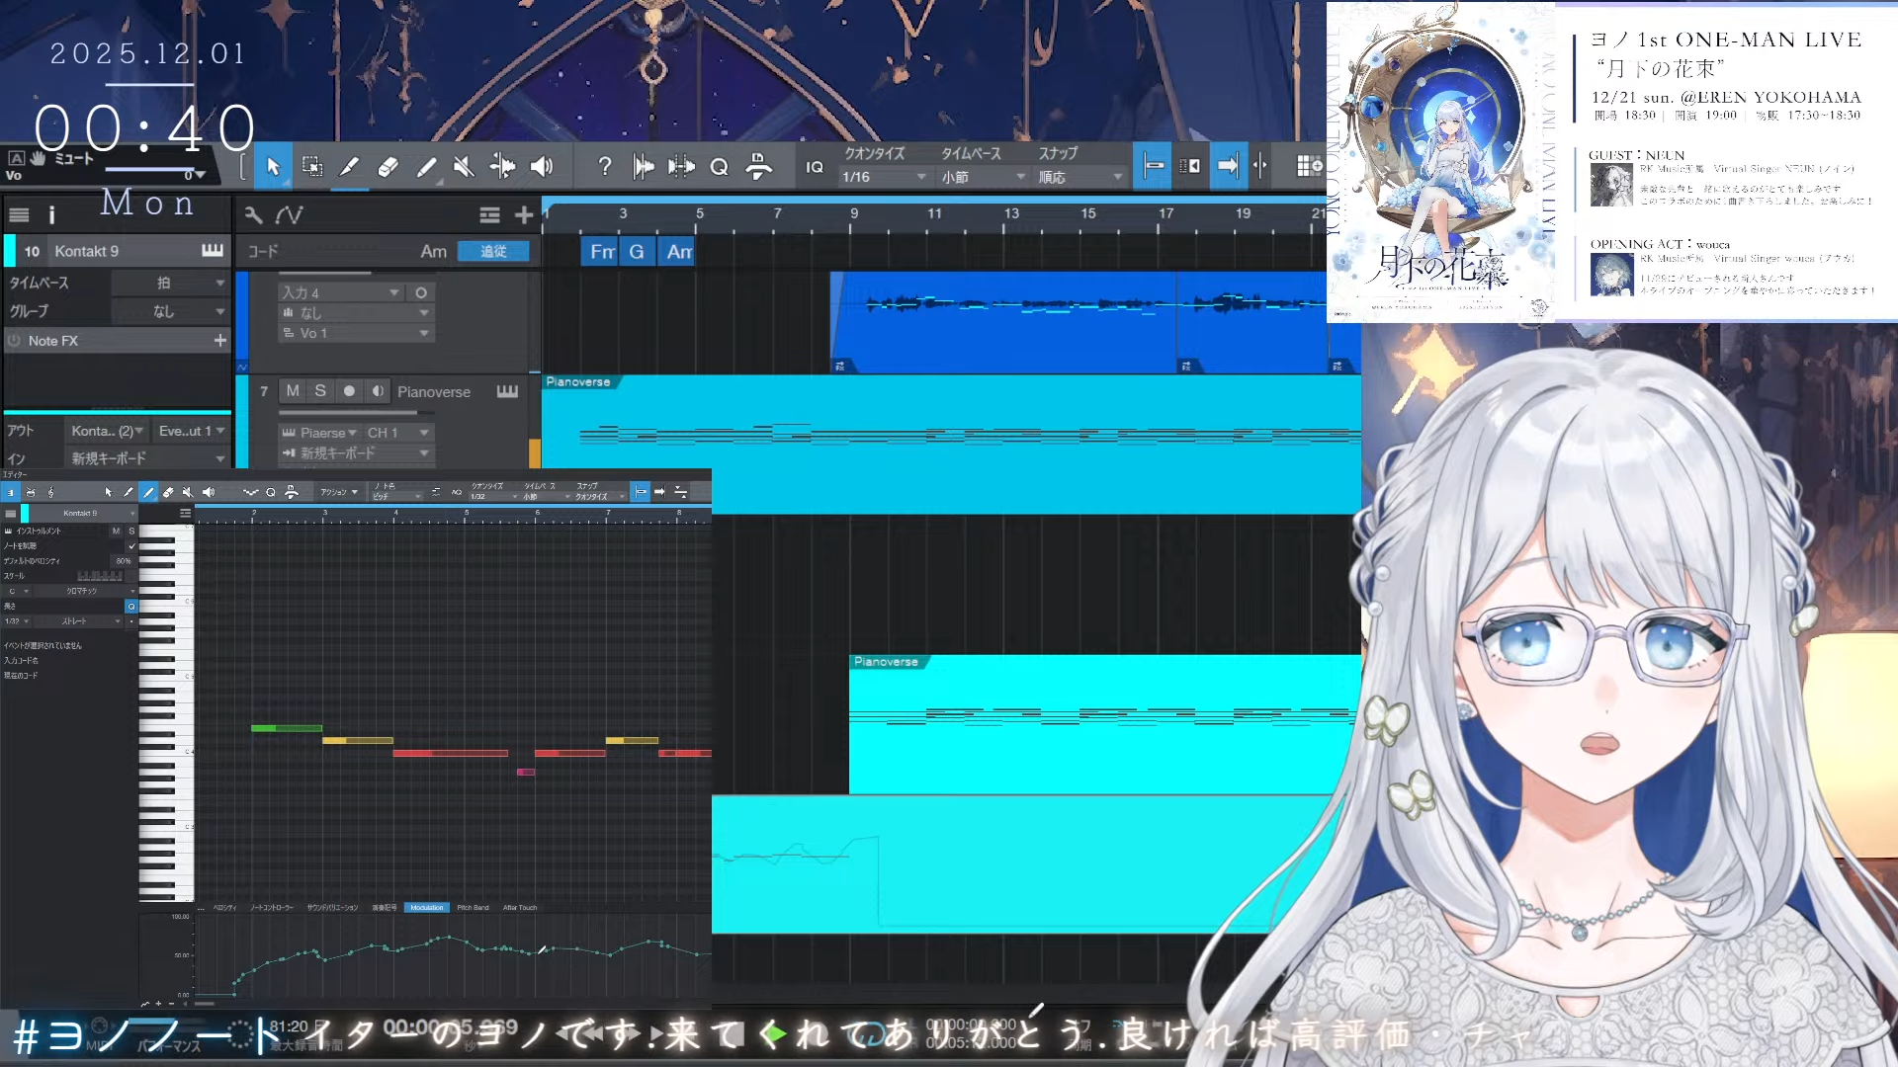
Task: Open the wrench track options icon
Action: coord(254,214)
